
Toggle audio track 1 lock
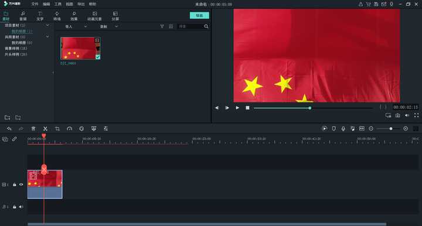tap(15, 207)
